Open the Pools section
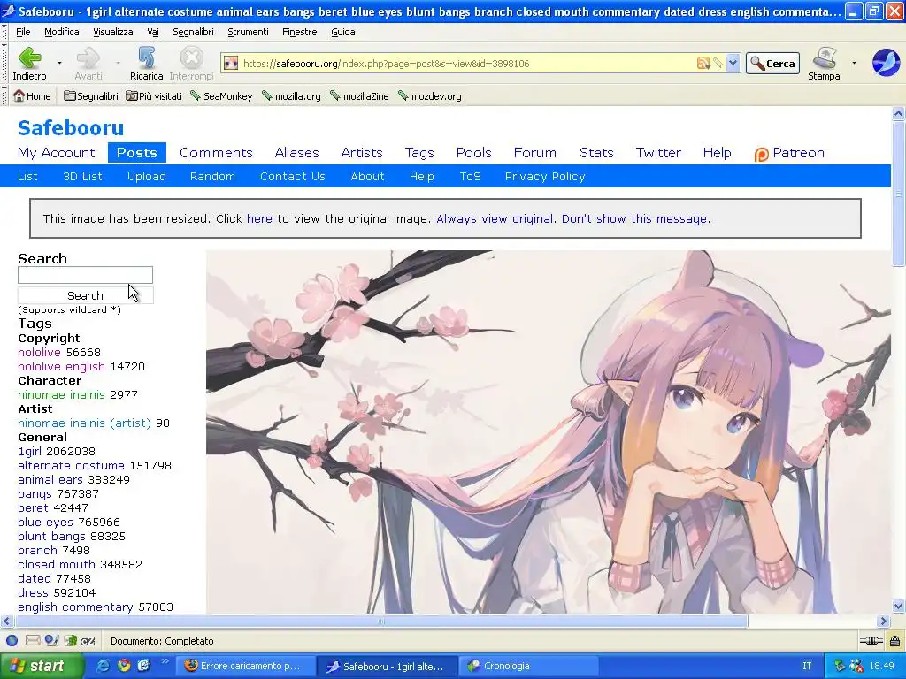This screenshot has height=679, width=906. [x=474, y=152]
